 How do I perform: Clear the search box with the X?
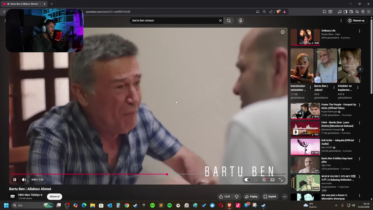(x=220, y=20)
